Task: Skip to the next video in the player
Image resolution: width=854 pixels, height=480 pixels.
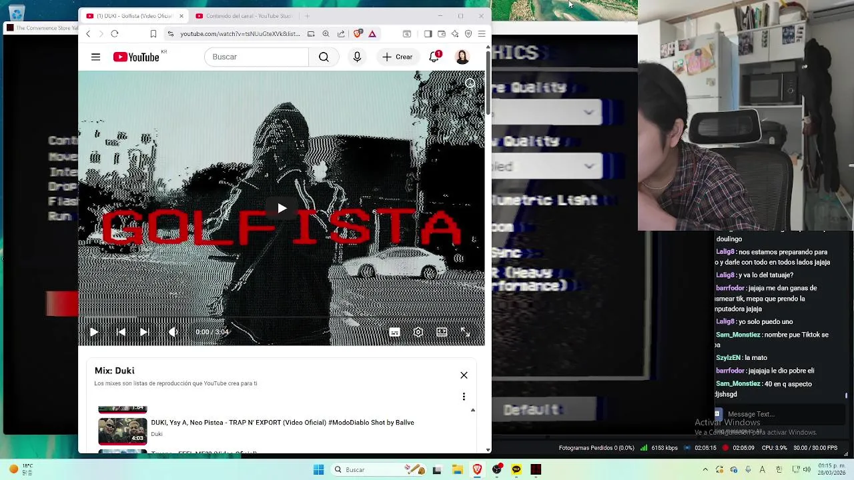Action: pyautogui.click(x=143, y=332)
